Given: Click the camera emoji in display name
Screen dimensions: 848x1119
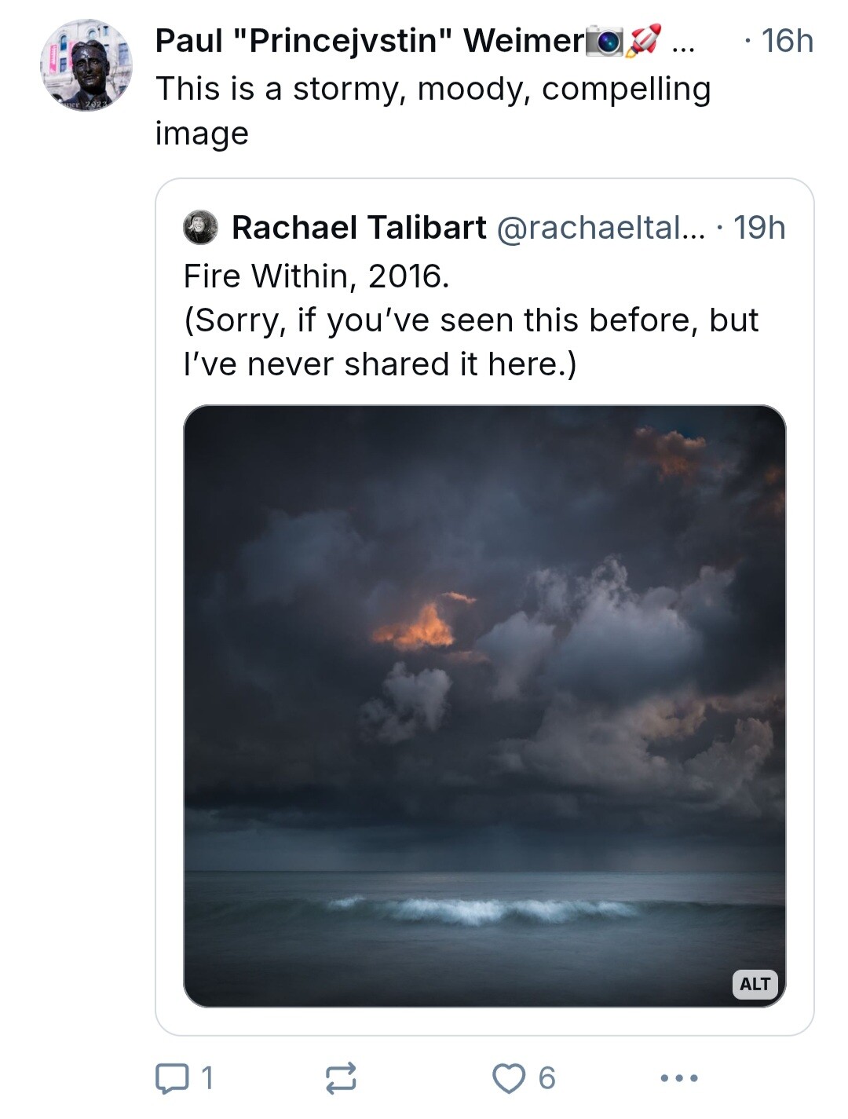Looking at the screenshot, I should (x=605, y=42).
